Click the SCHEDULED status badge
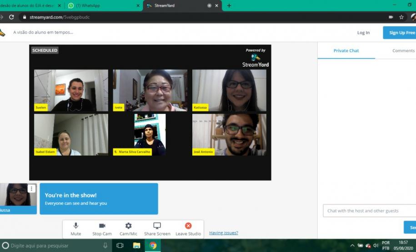The height and width of the screenshot is (252, 416). (45, 50)
